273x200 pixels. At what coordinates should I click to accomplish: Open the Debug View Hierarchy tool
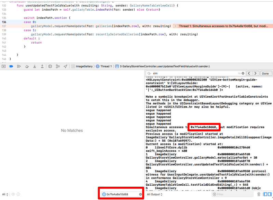coord(50,66)
